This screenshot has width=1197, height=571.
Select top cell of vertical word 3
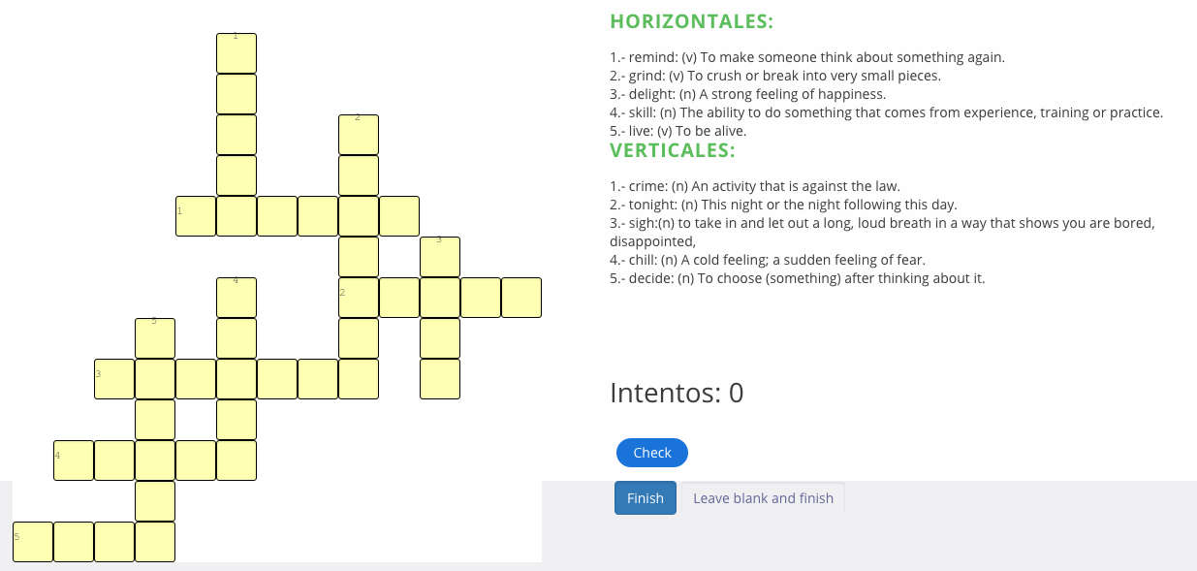coord(440,257)
